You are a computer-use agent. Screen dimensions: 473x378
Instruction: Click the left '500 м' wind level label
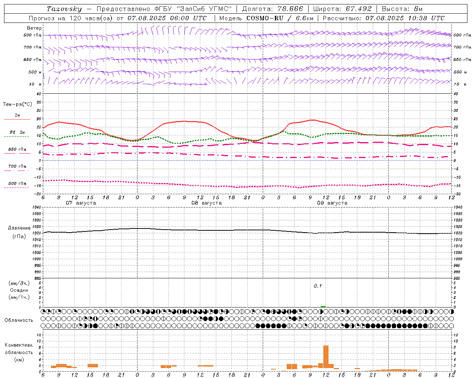click(35, 72)
